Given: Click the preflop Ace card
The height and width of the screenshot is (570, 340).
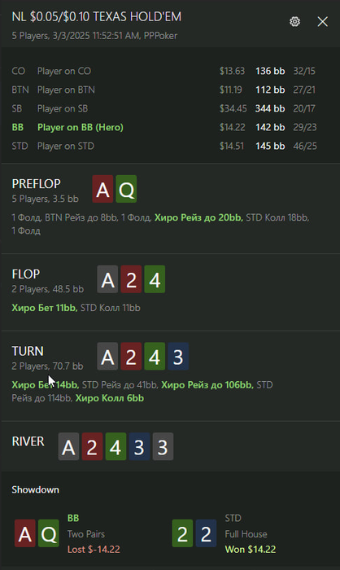Looking at the screenshot, I should pos(102,189).
